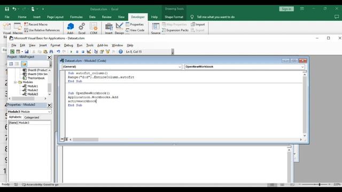Open the VBA editor Add-Ins menu
The width and height of the screenshot is (342, 192).
(103, 45)
